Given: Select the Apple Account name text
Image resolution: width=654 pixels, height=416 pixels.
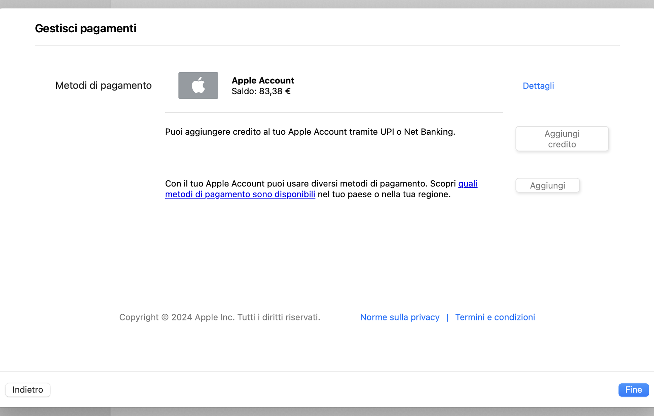Looking at the screenshot, I should [x=263, y=80].
